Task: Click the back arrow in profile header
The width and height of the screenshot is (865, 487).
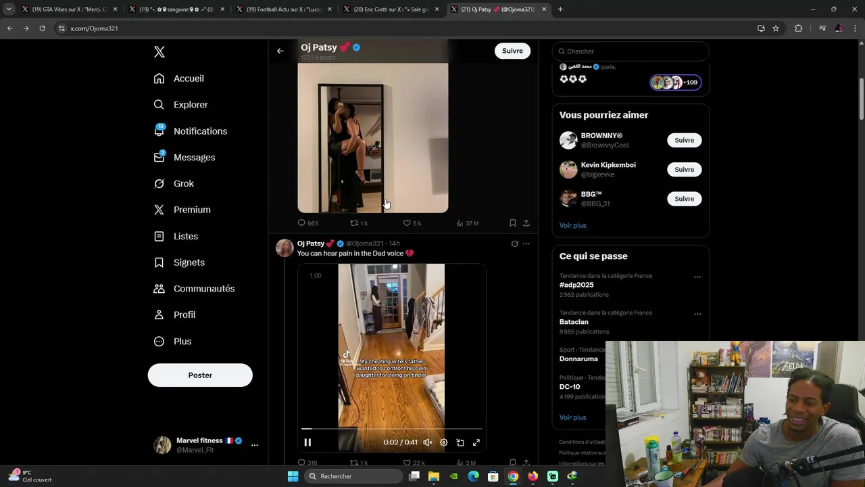Action: point(280,51)
